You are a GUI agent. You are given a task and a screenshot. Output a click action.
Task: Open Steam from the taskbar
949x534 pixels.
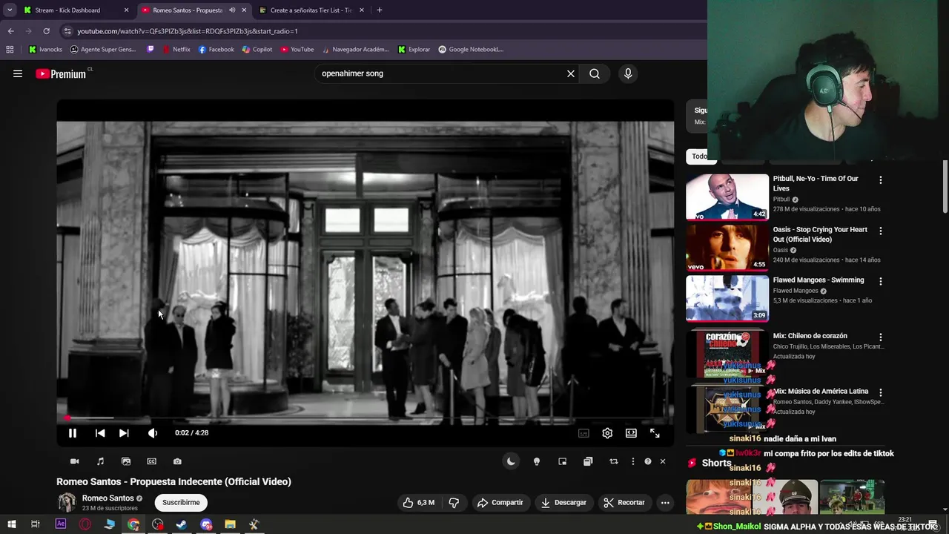tap(182, 524)
